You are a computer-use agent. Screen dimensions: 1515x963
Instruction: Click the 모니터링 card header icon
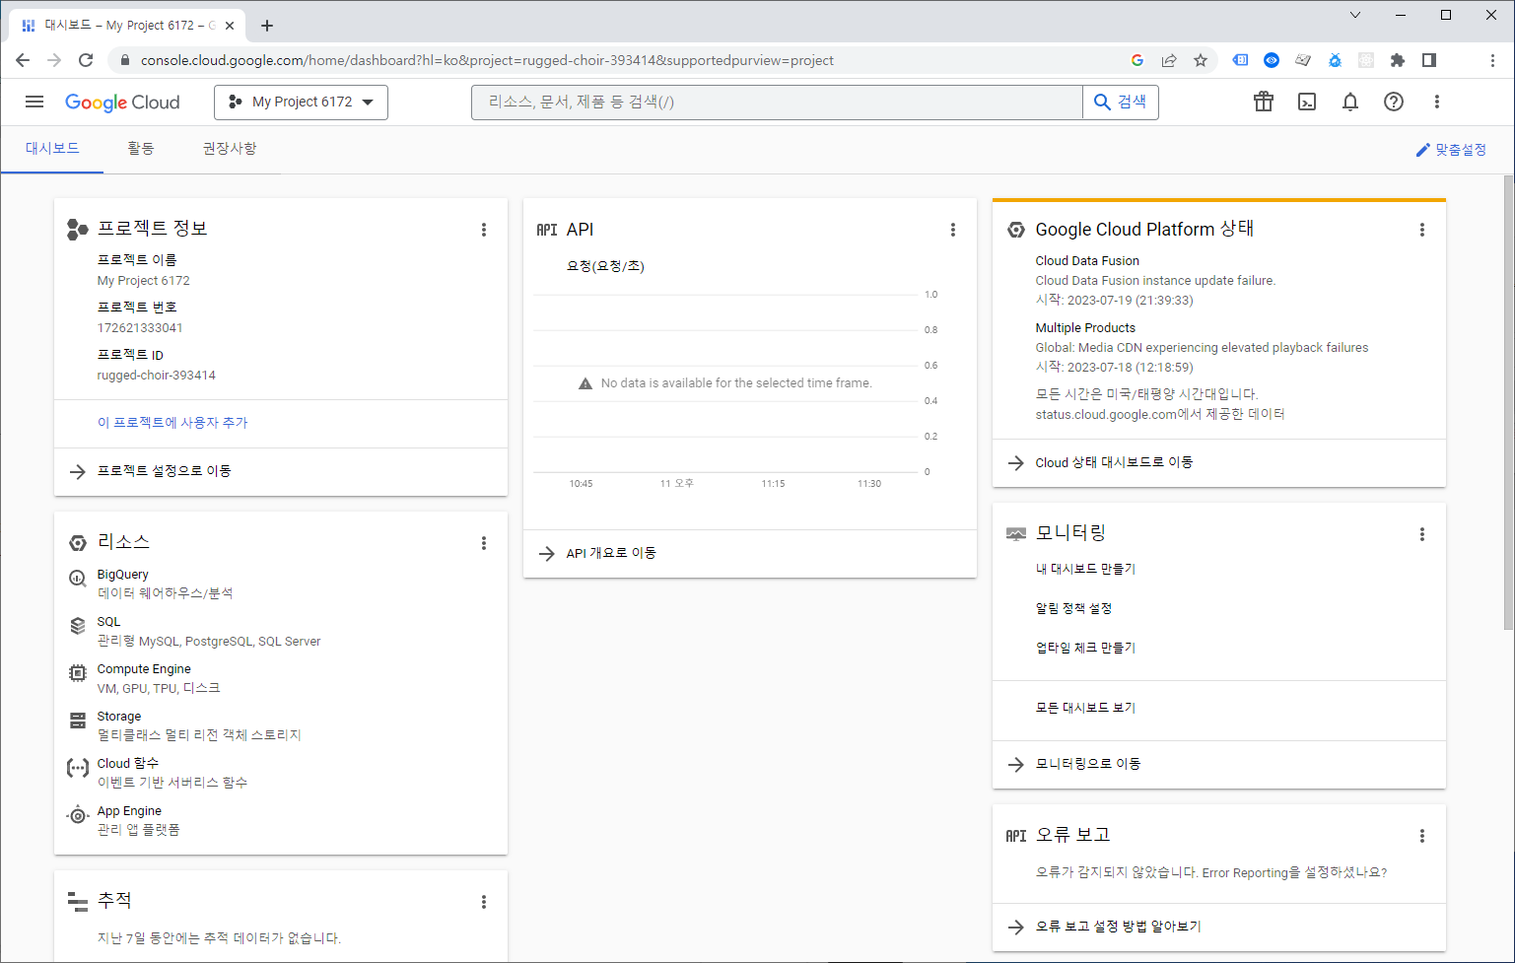[1016, 534]
